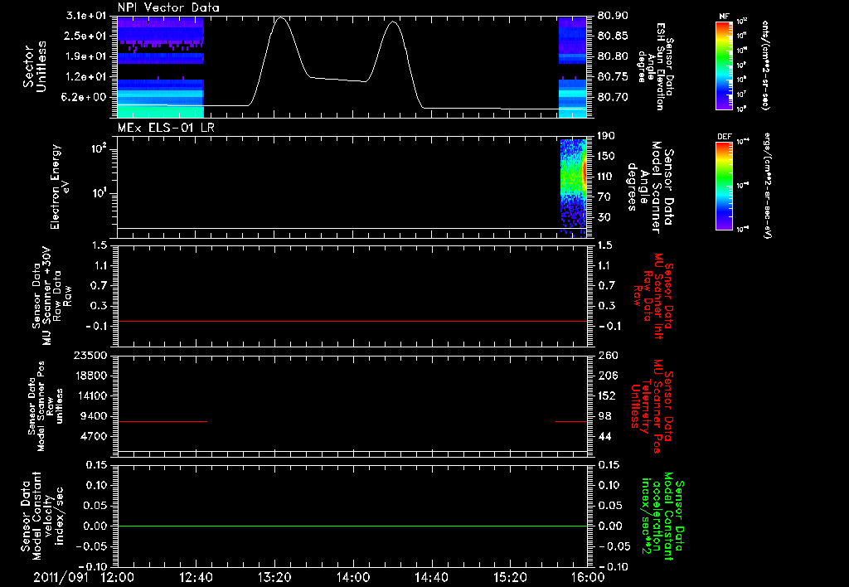This screenshot has height=587, width=849.
Task: Click the "260" telemetry tick value
Action: 608,355
